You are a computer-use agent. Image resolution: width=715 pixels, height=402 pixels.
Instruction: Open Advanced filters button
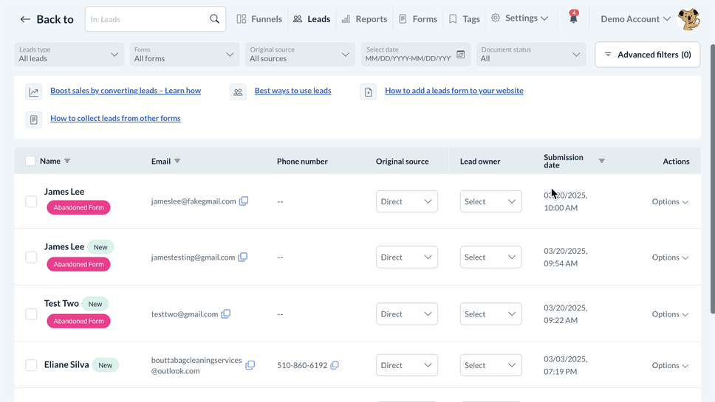[x=647, y=55]
